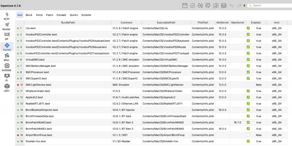Viewport: 292px width, 146px height.
Task: Select the 'V2.1.3 | WIFI' comment cell
Action: (x=126, y=135)
